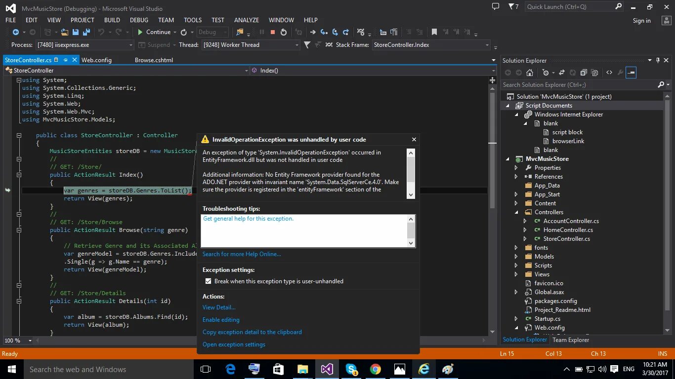The width and height of the screenshot is (675, 379).
Task: Collapse the Controllers folder
Action: pos(516,212)
